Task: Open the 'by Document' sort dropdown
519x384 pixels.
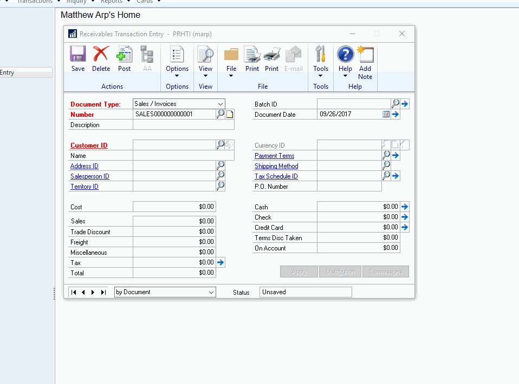Action: point(212,292)
